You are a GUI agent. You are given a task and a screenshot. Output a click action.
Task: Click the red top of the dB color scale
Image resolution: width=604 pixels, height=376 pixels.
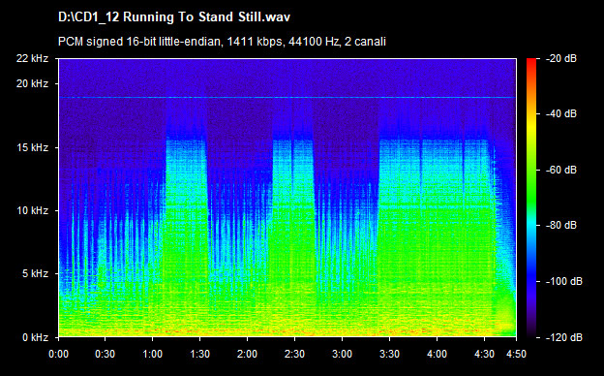531,62
